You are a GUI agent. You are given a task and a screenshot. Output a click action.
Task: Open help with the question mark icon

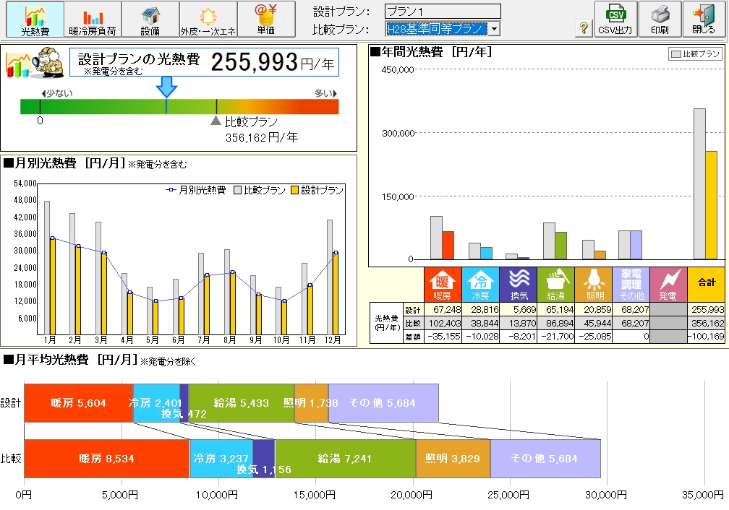click(584, 28)
